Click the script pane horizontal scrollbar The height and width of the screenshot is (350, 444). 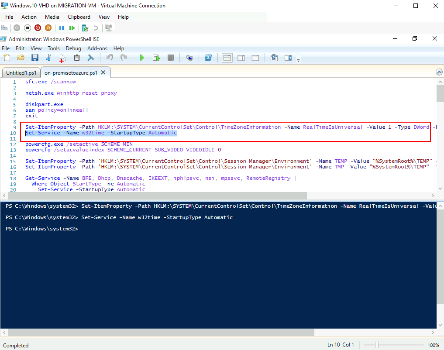click(157, 196)
